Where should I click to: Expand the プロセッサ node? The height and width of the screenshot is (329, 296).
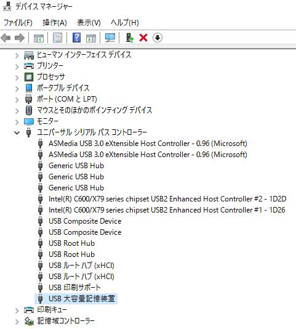click(17, 78)
